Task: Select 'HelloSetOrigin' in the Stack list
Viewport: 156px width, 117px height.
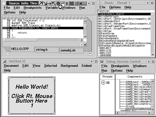Action: (108, 17)
